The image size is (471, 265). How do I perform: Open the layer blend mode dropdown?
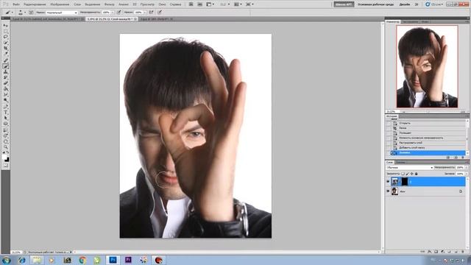point(409,167)
